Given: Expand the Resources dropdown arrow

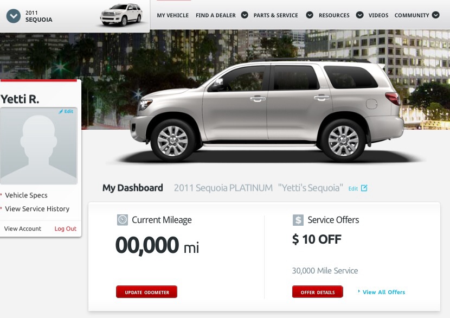Looking at the screenshot, I should coord(359,15).
